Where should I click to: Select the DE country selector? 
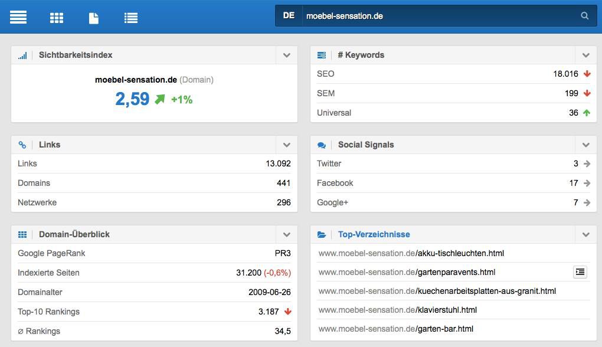[x=289, y=16]
